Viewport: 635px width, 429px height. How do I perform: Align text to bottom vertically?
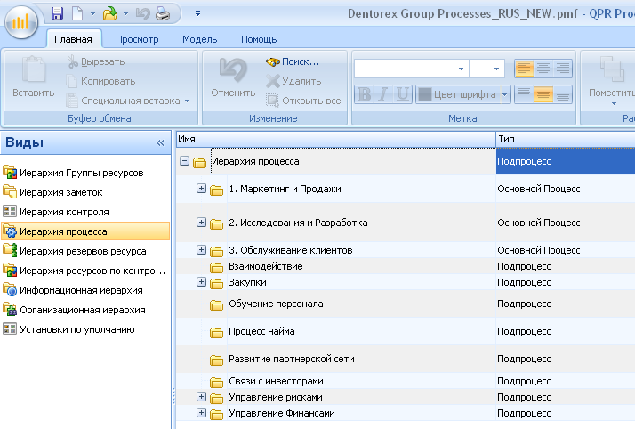pos(562,94)
